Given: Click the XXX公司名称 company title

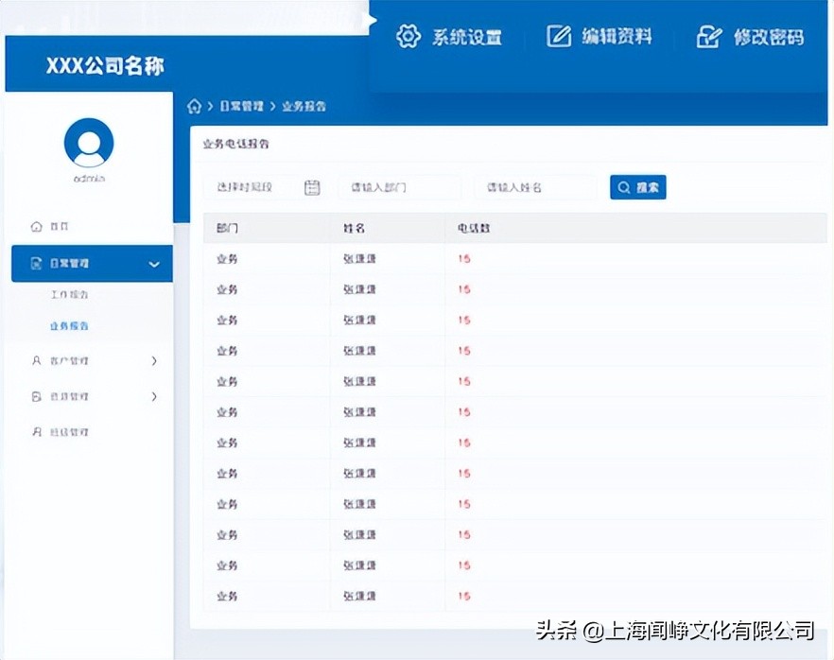Looking at the screenshot, I should (x=105, y=65).
